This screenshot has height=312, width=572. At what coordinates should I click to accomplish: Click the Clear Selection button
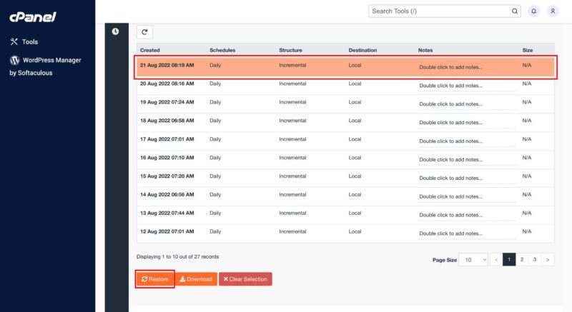(245, 279)
